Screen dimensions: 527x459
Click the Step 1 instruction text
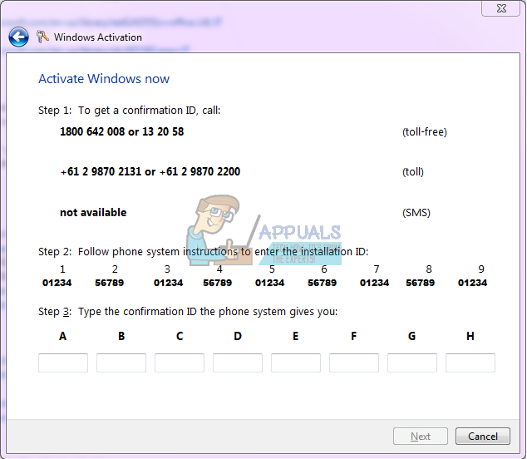130,111
